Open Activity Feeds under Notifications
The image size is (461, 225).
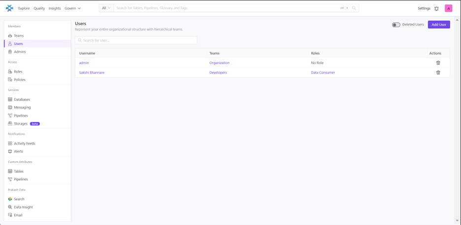tap(24, 143)
